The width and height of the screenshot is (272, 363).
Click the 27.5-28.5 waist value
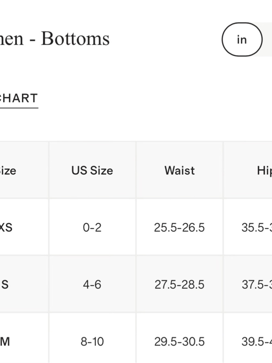click(179, 285)
